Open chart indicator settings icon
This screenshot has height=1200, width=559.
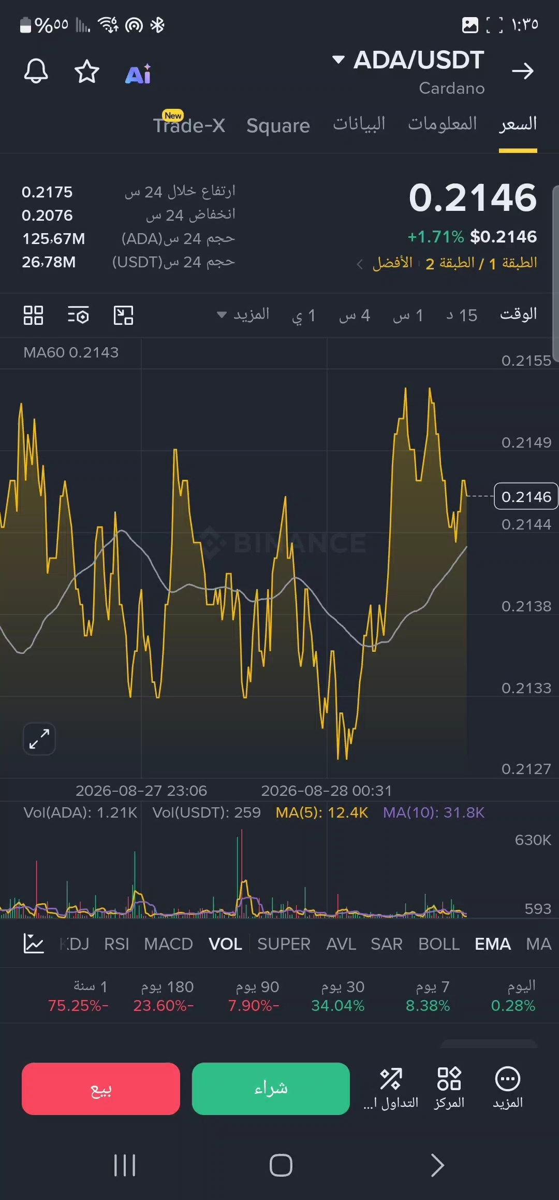78,315
